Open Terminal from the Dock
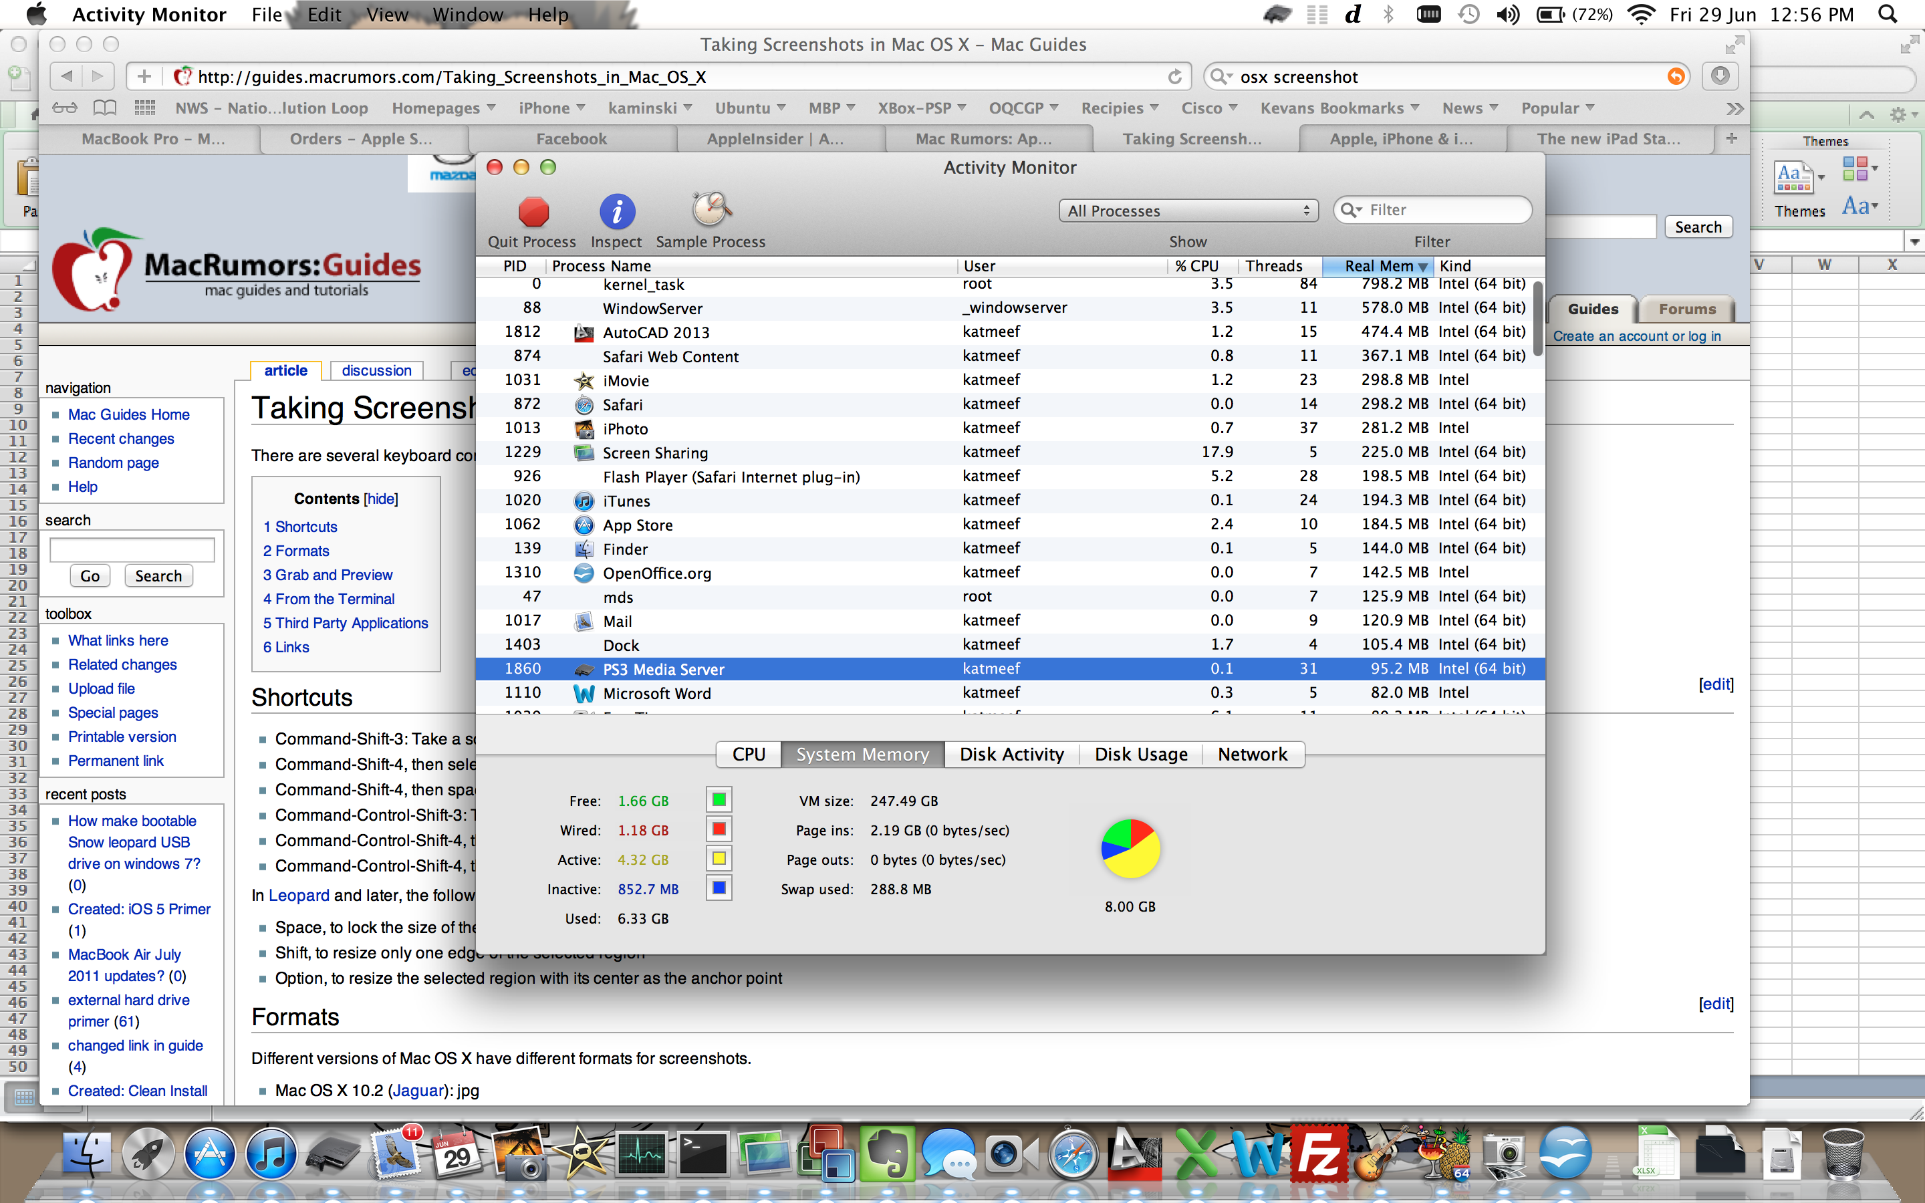This screenshot has height=1203, width=1925. (702, 1154)
